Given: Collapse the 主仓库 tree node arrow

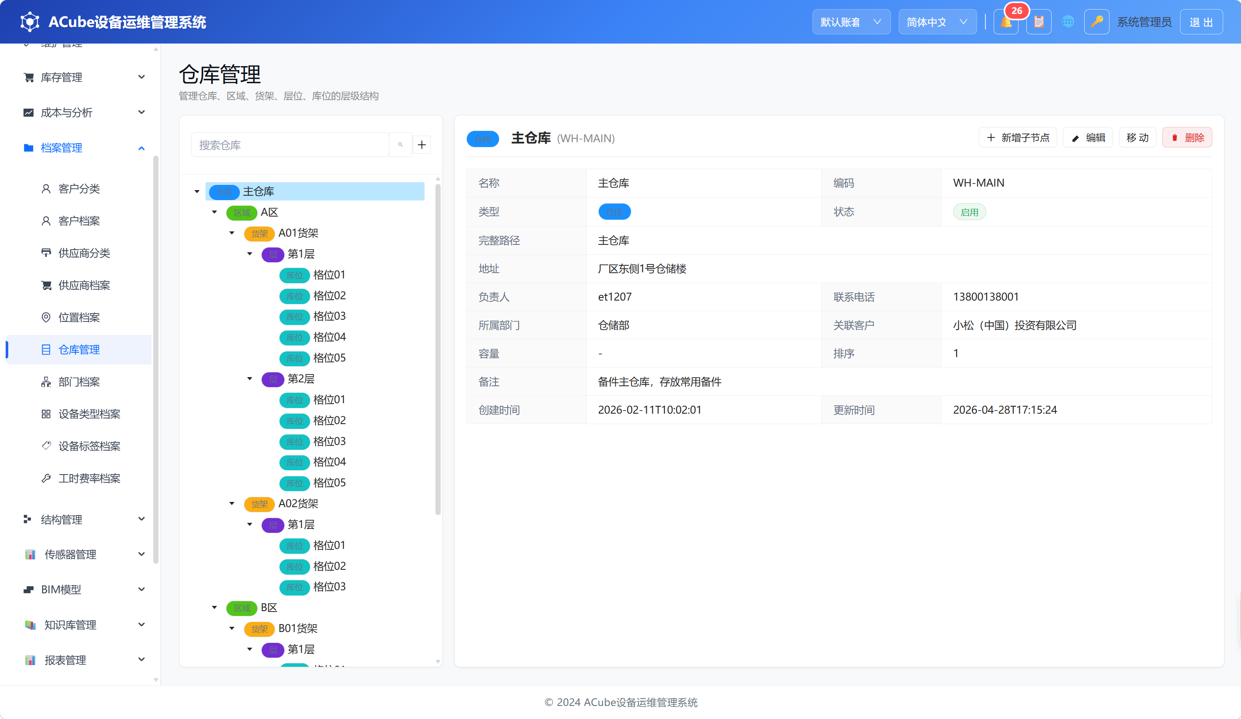Looking at the screenshot, I should coord(197,191).
